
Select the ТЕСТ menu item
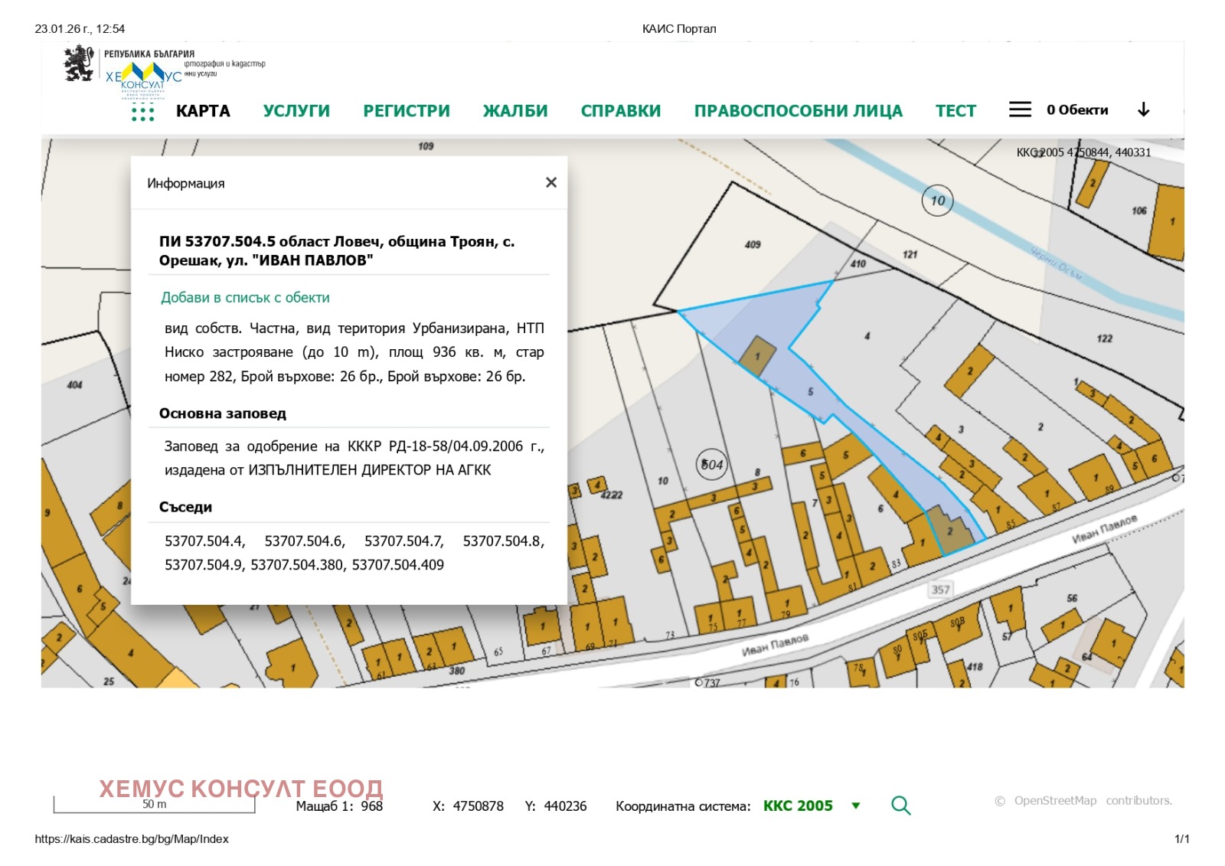pyautogui.click(x=954, y=110)
